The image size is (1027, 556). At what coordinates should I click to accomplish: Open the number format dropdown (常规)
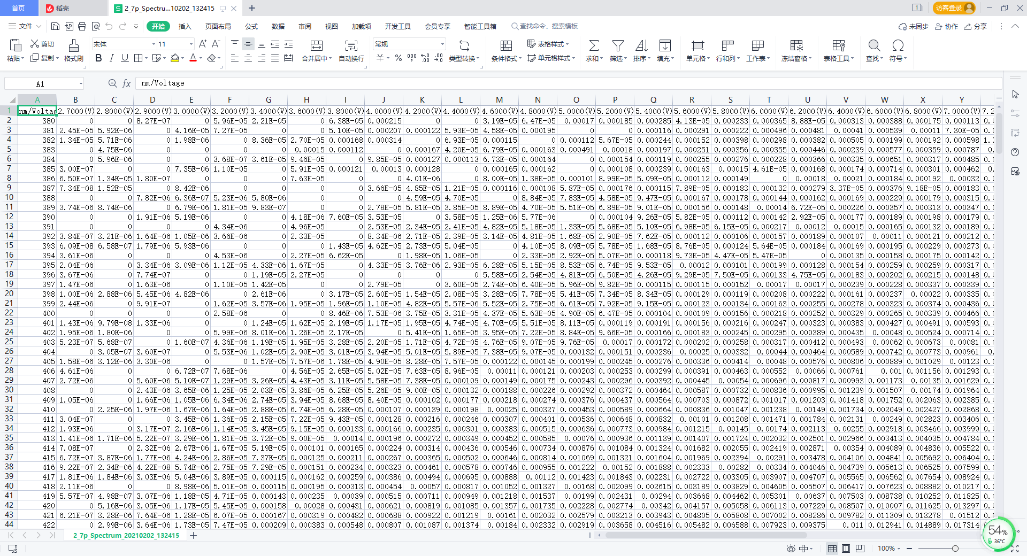coord(442,44)
